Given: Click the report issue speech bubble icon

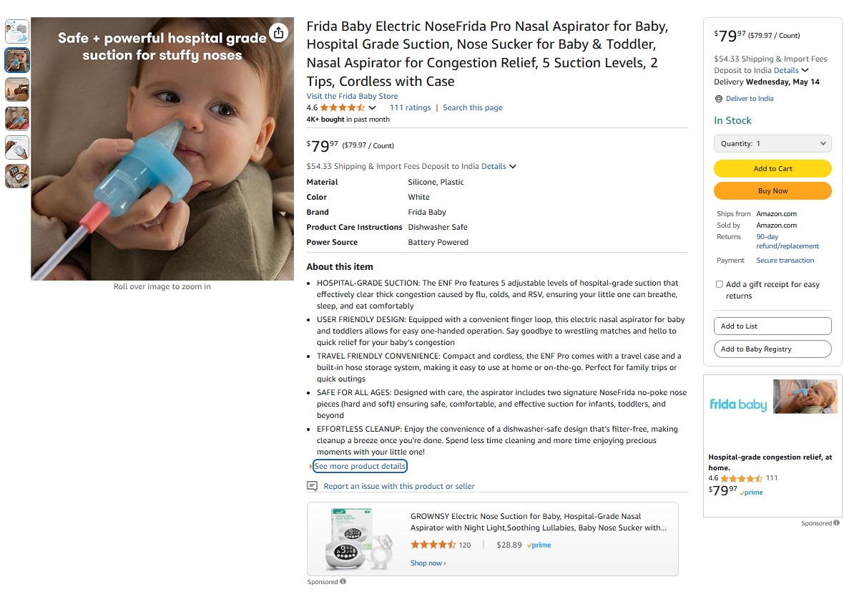Looking at the screenshot, I should 312,486.
